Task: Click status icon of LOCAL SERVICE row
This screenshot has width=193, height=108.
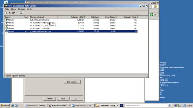Action: [x=6, y=25]
